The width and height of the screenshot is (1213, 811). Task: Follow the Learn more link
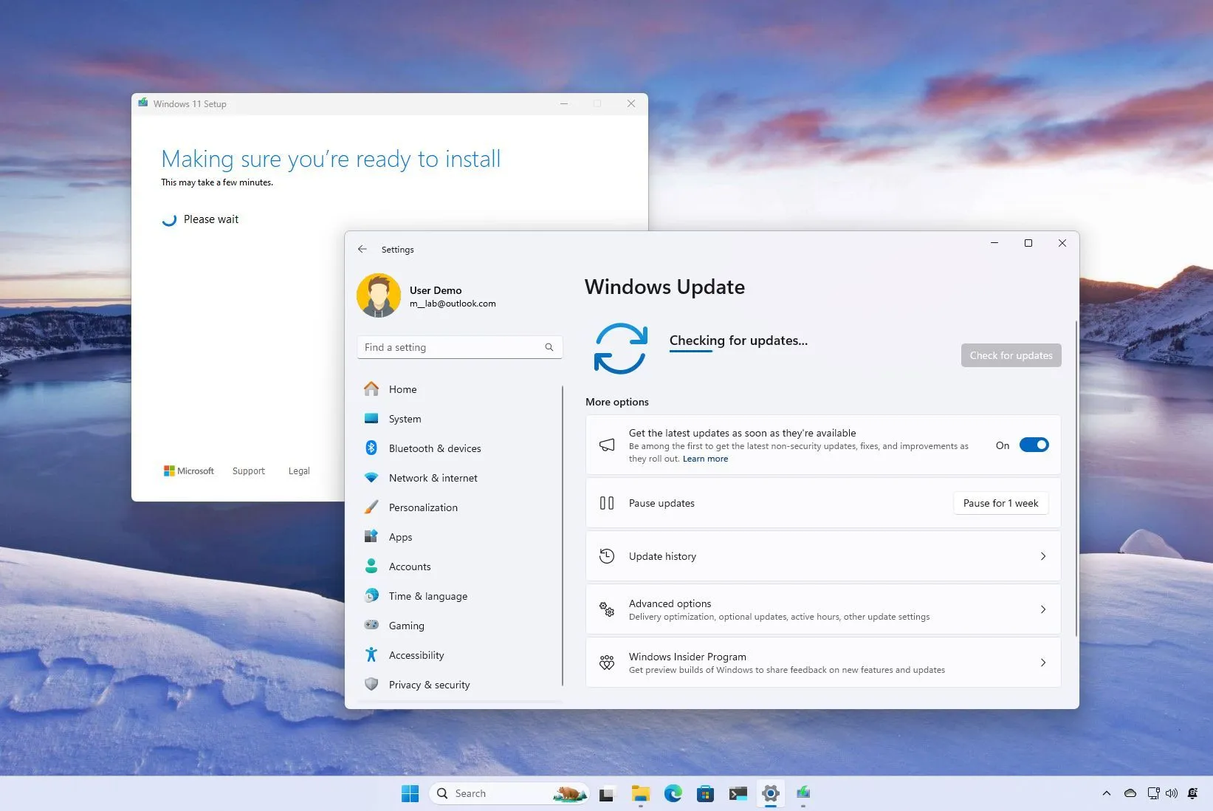[705, 459]
